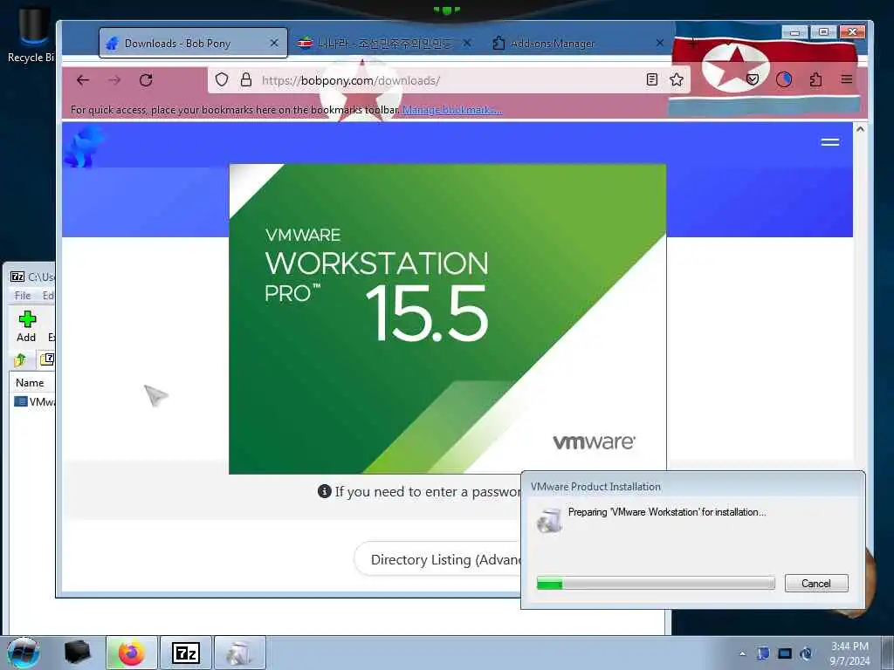Reload the Bob Pony downloads page
This screenshot has width=894, height=670.
(x=146, y=80)
